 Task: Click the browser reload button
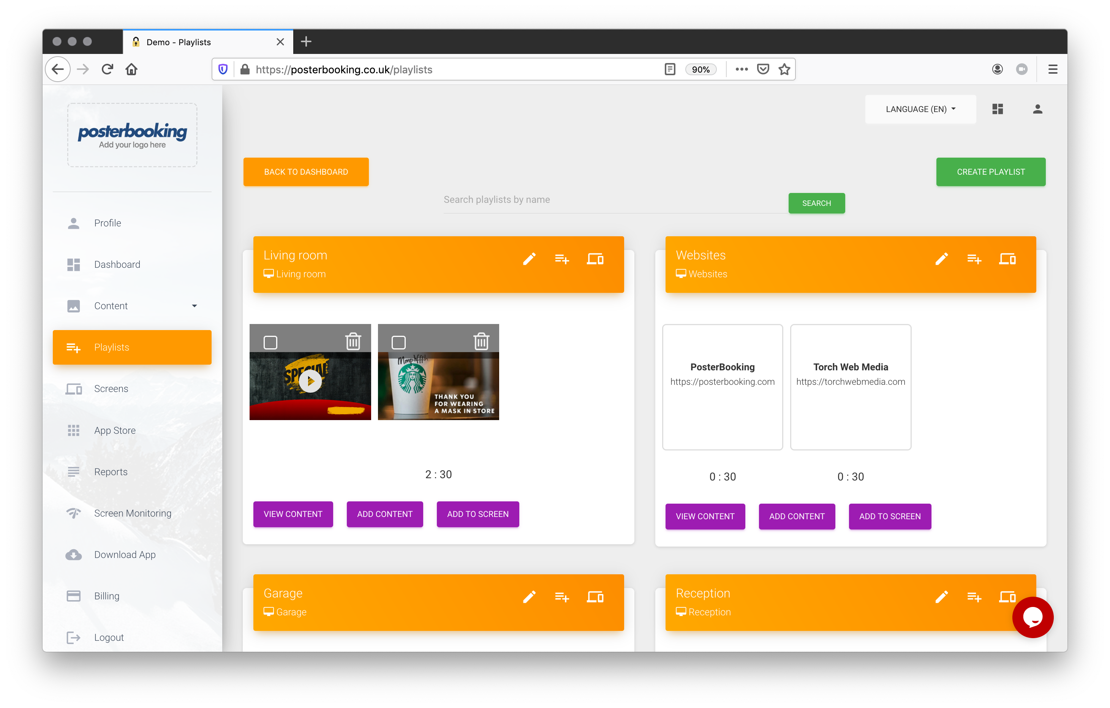tap(108, 69)
